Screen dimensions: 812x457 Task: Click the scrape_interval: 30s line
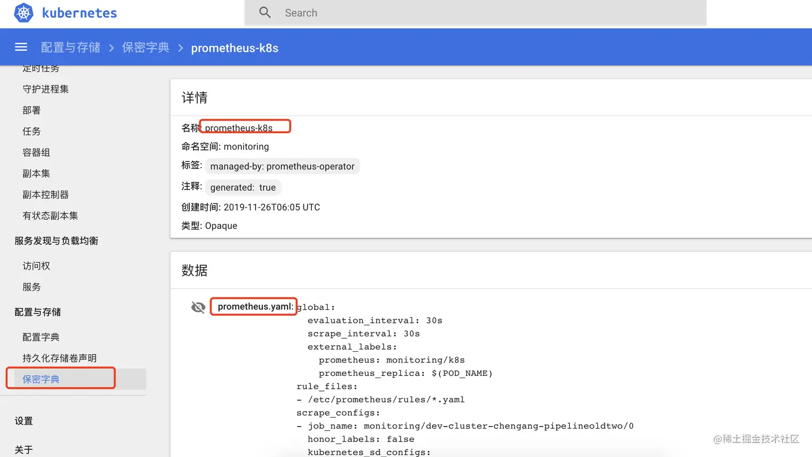(364, 333)
